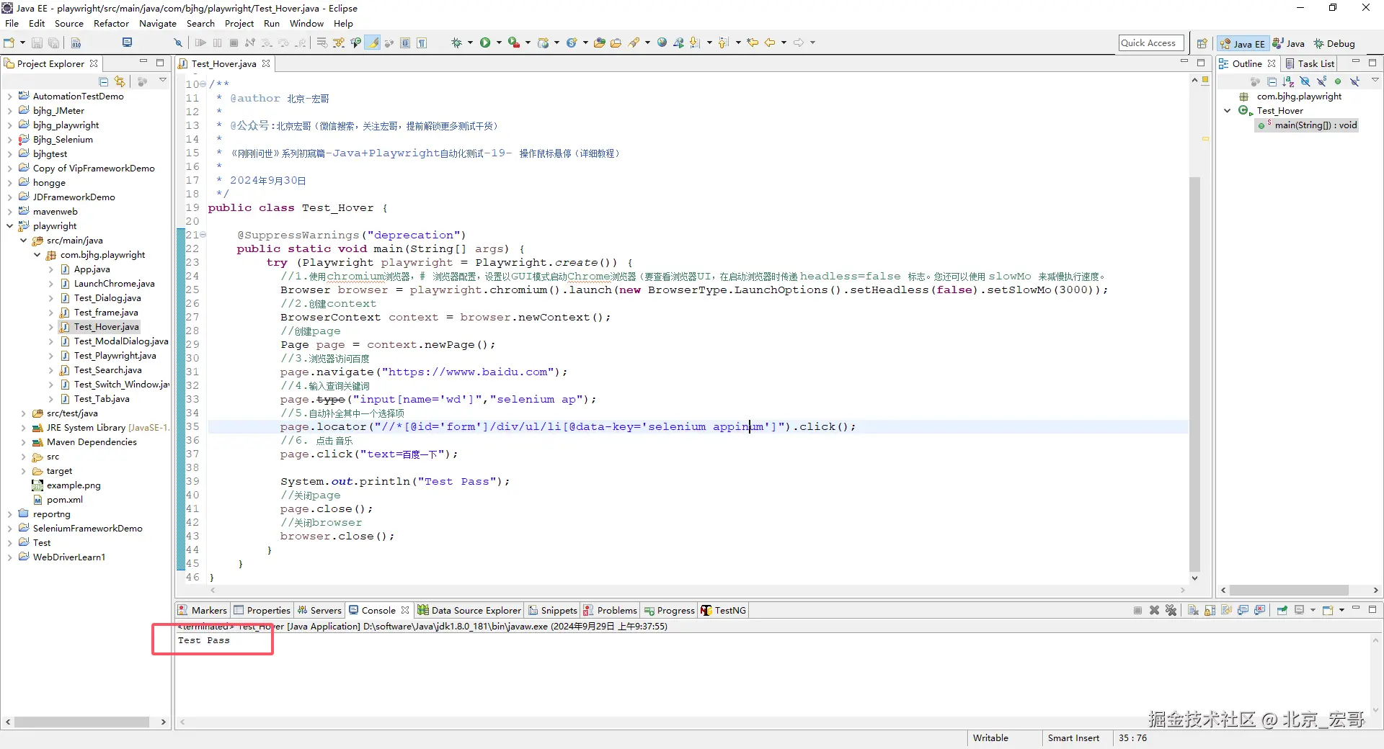The image size is (1384, 749).
Task: Click the Pin Console icon
Action: pos(1282,610)
